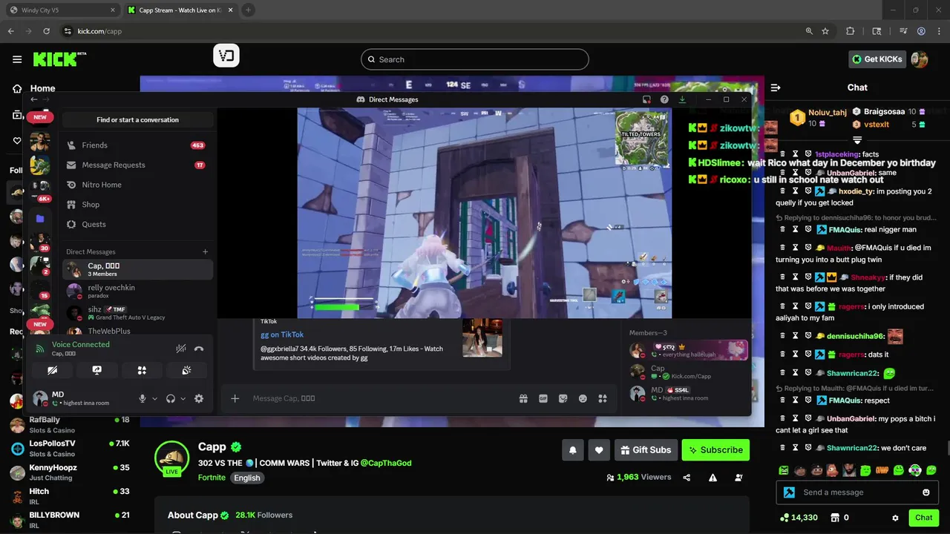Open the @CapThaGod link in title
Image resolution: width=950 pixels, height=534 pixels.
pyautogui.click(x=386, y=463)
